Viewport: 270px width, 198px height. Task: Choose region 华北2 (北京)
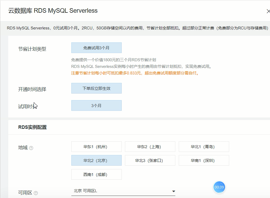pos(97,160)
